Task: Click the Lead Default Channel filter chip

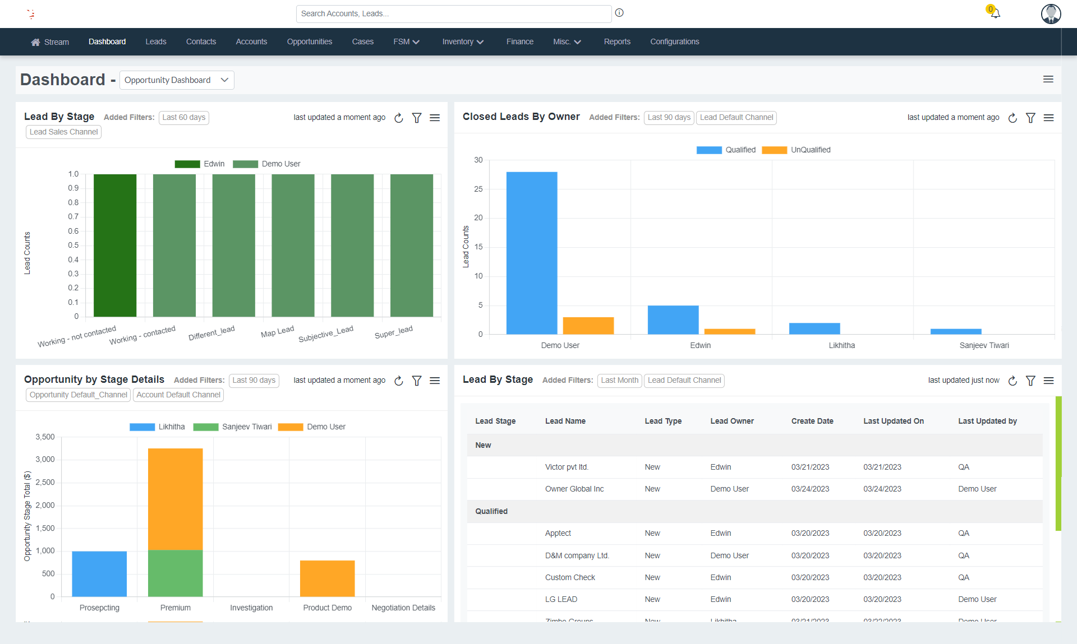Action: click(x=736, y=118)
